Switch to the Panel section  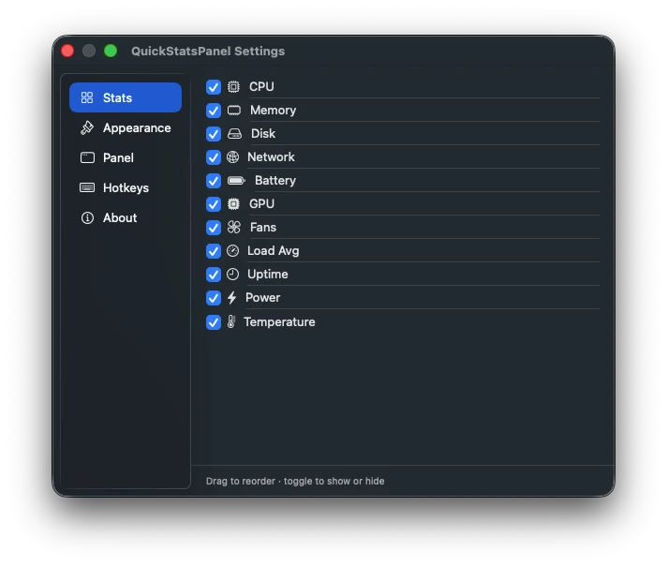pos(126,157)
